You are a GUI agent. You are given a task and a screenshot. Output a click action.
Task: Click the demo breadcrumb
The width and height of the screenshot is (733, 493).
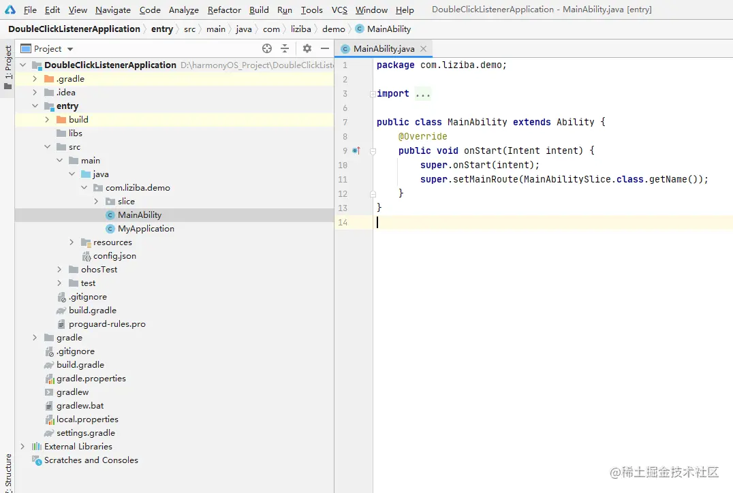[334, 29]
